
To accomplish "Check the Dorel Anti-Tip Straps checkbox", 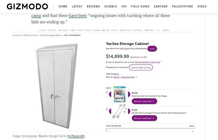I will coord(107,93).
